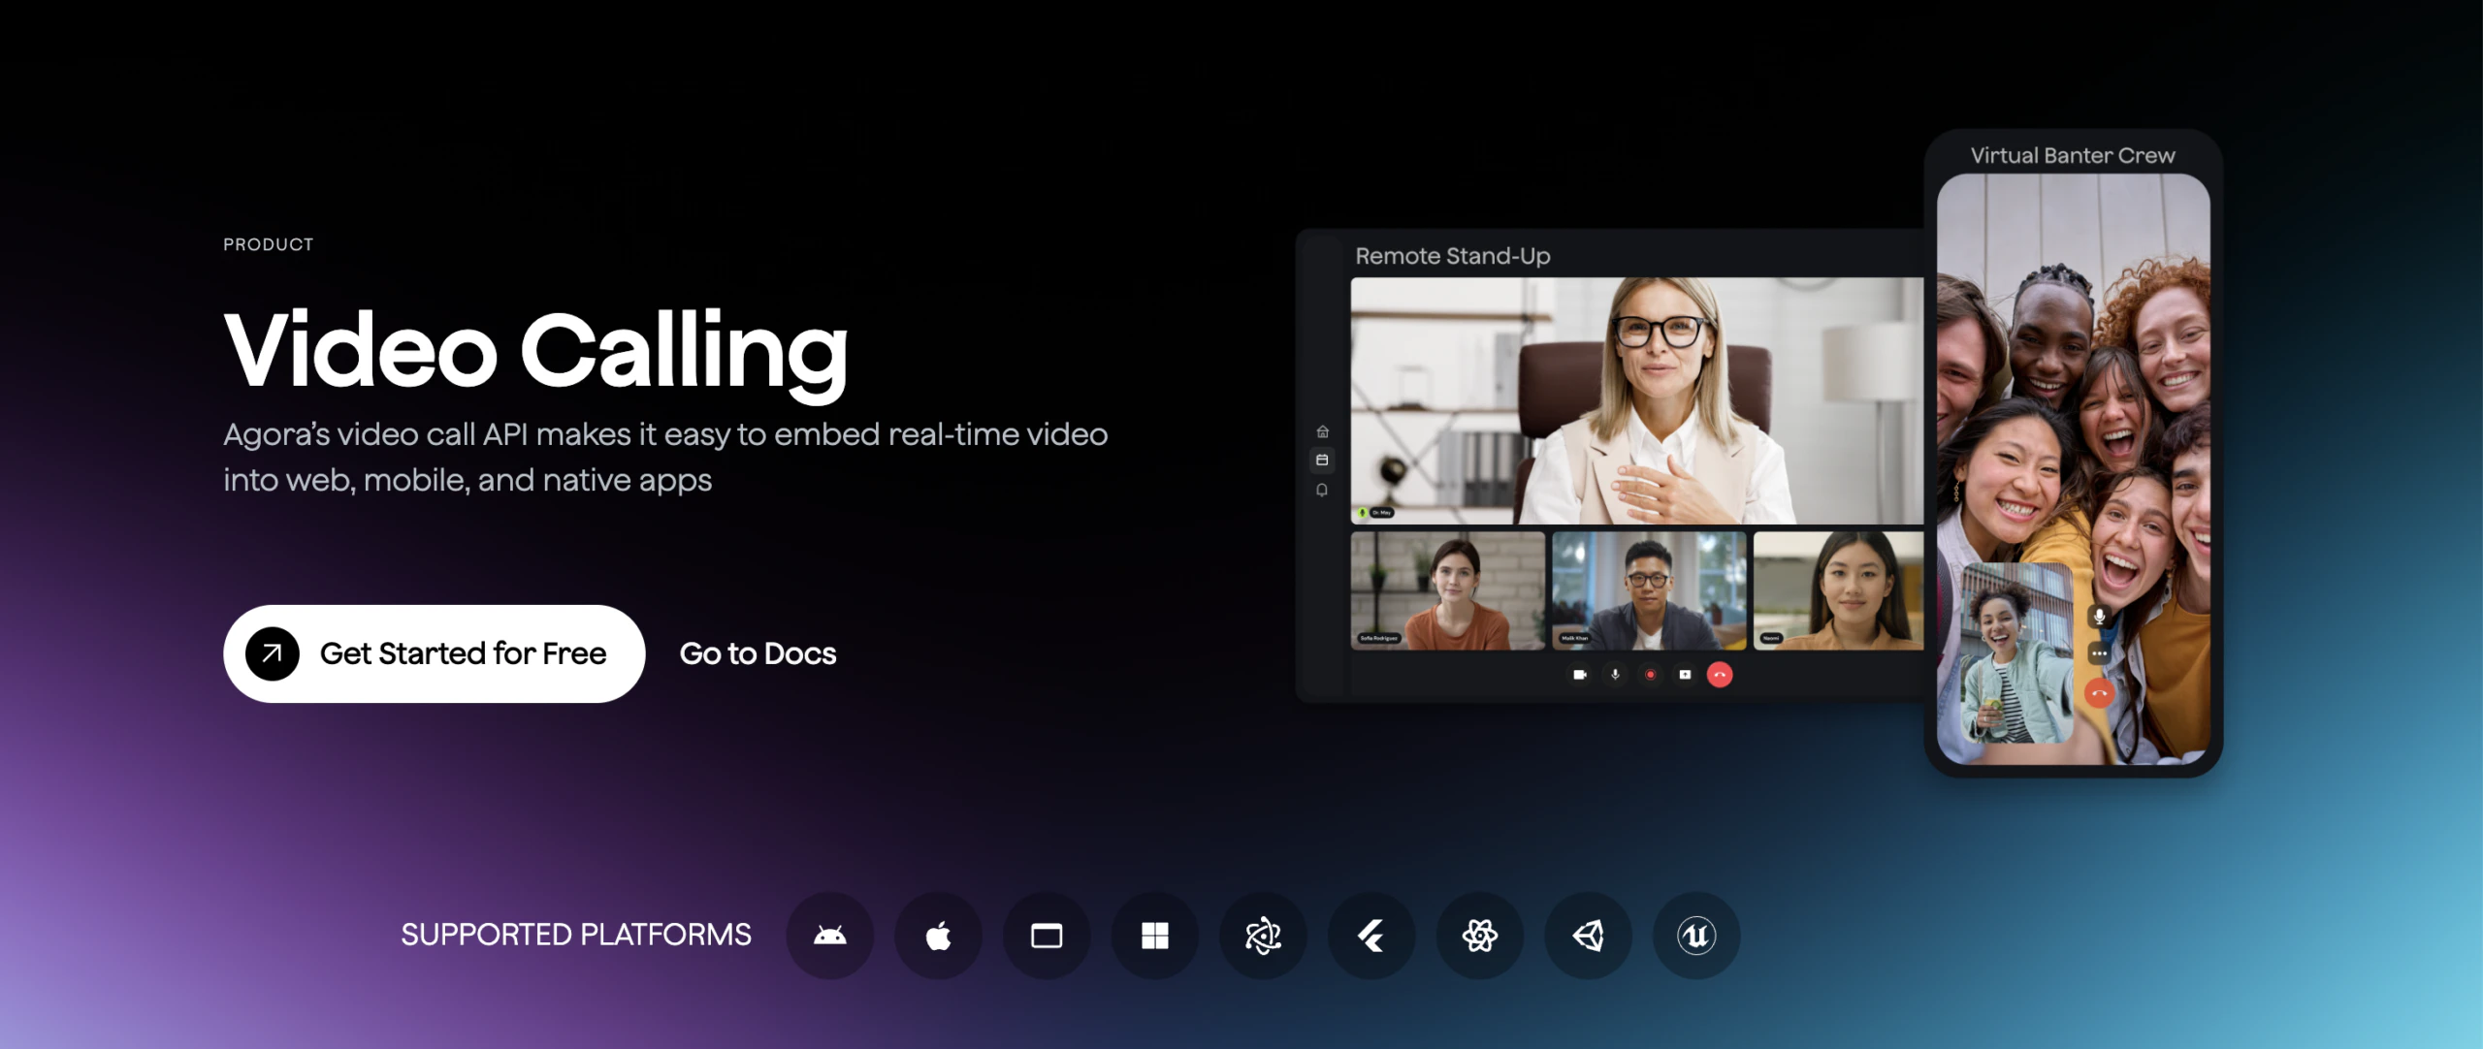Click the Windows platform icon
2483x1049 pixels.
[x=1154, y=936]
